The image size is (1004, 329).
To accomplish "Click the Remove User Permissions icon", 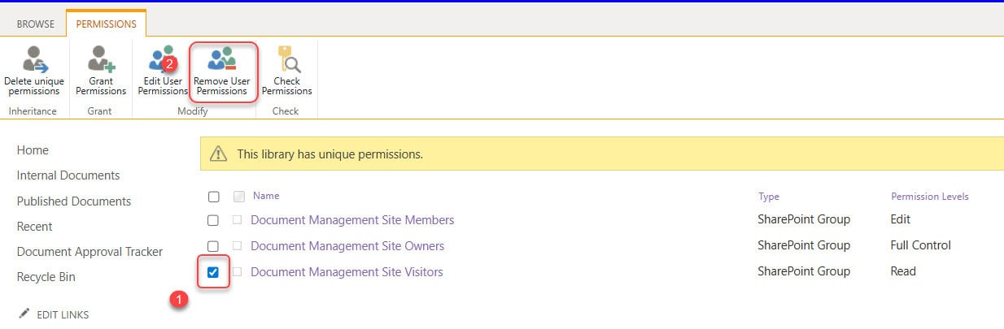I will point(221,60).
